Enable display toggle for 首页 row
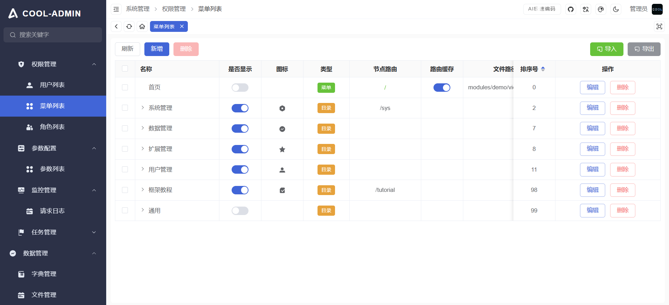The width and height of the screenshot is (669, 305). (240, 88)
